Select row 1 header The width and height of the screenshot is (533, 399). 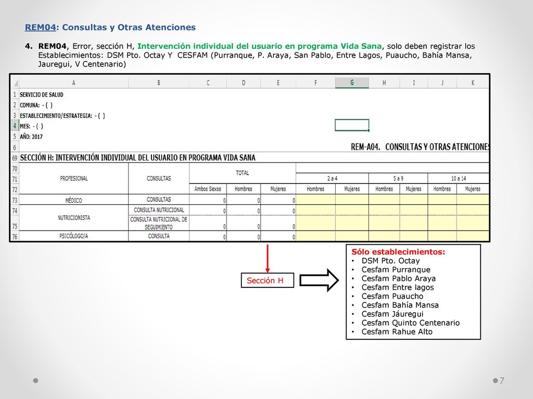pyautogui.click(x=15, y=95)
